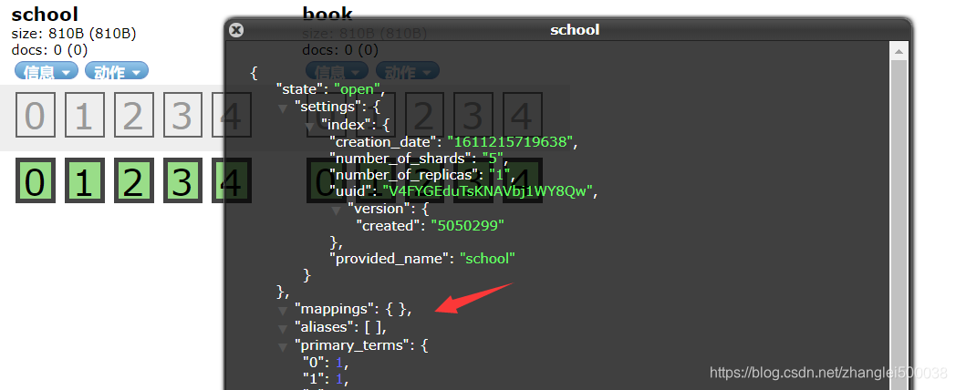Click school's "docs: 0 (0)" text
The image size is (956, 390).
pos(49,49)
